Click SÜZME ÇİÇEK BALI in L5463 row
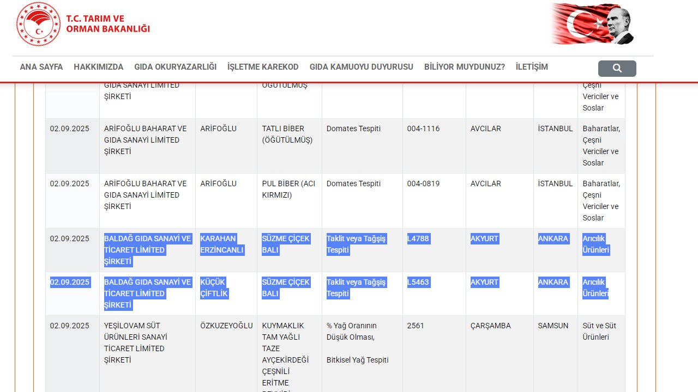Image resolution: width=698 pixels, height=392 pixels. tap(286, 288)
